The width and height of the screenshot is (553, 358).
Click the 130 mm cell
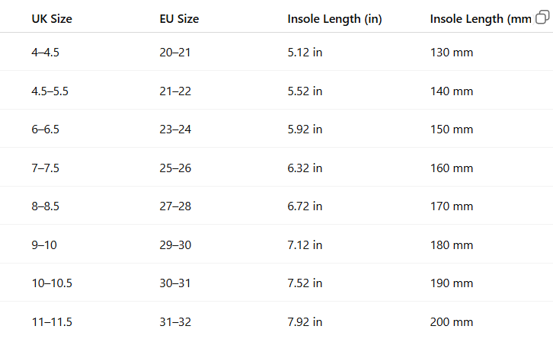(x=452, y=53)
